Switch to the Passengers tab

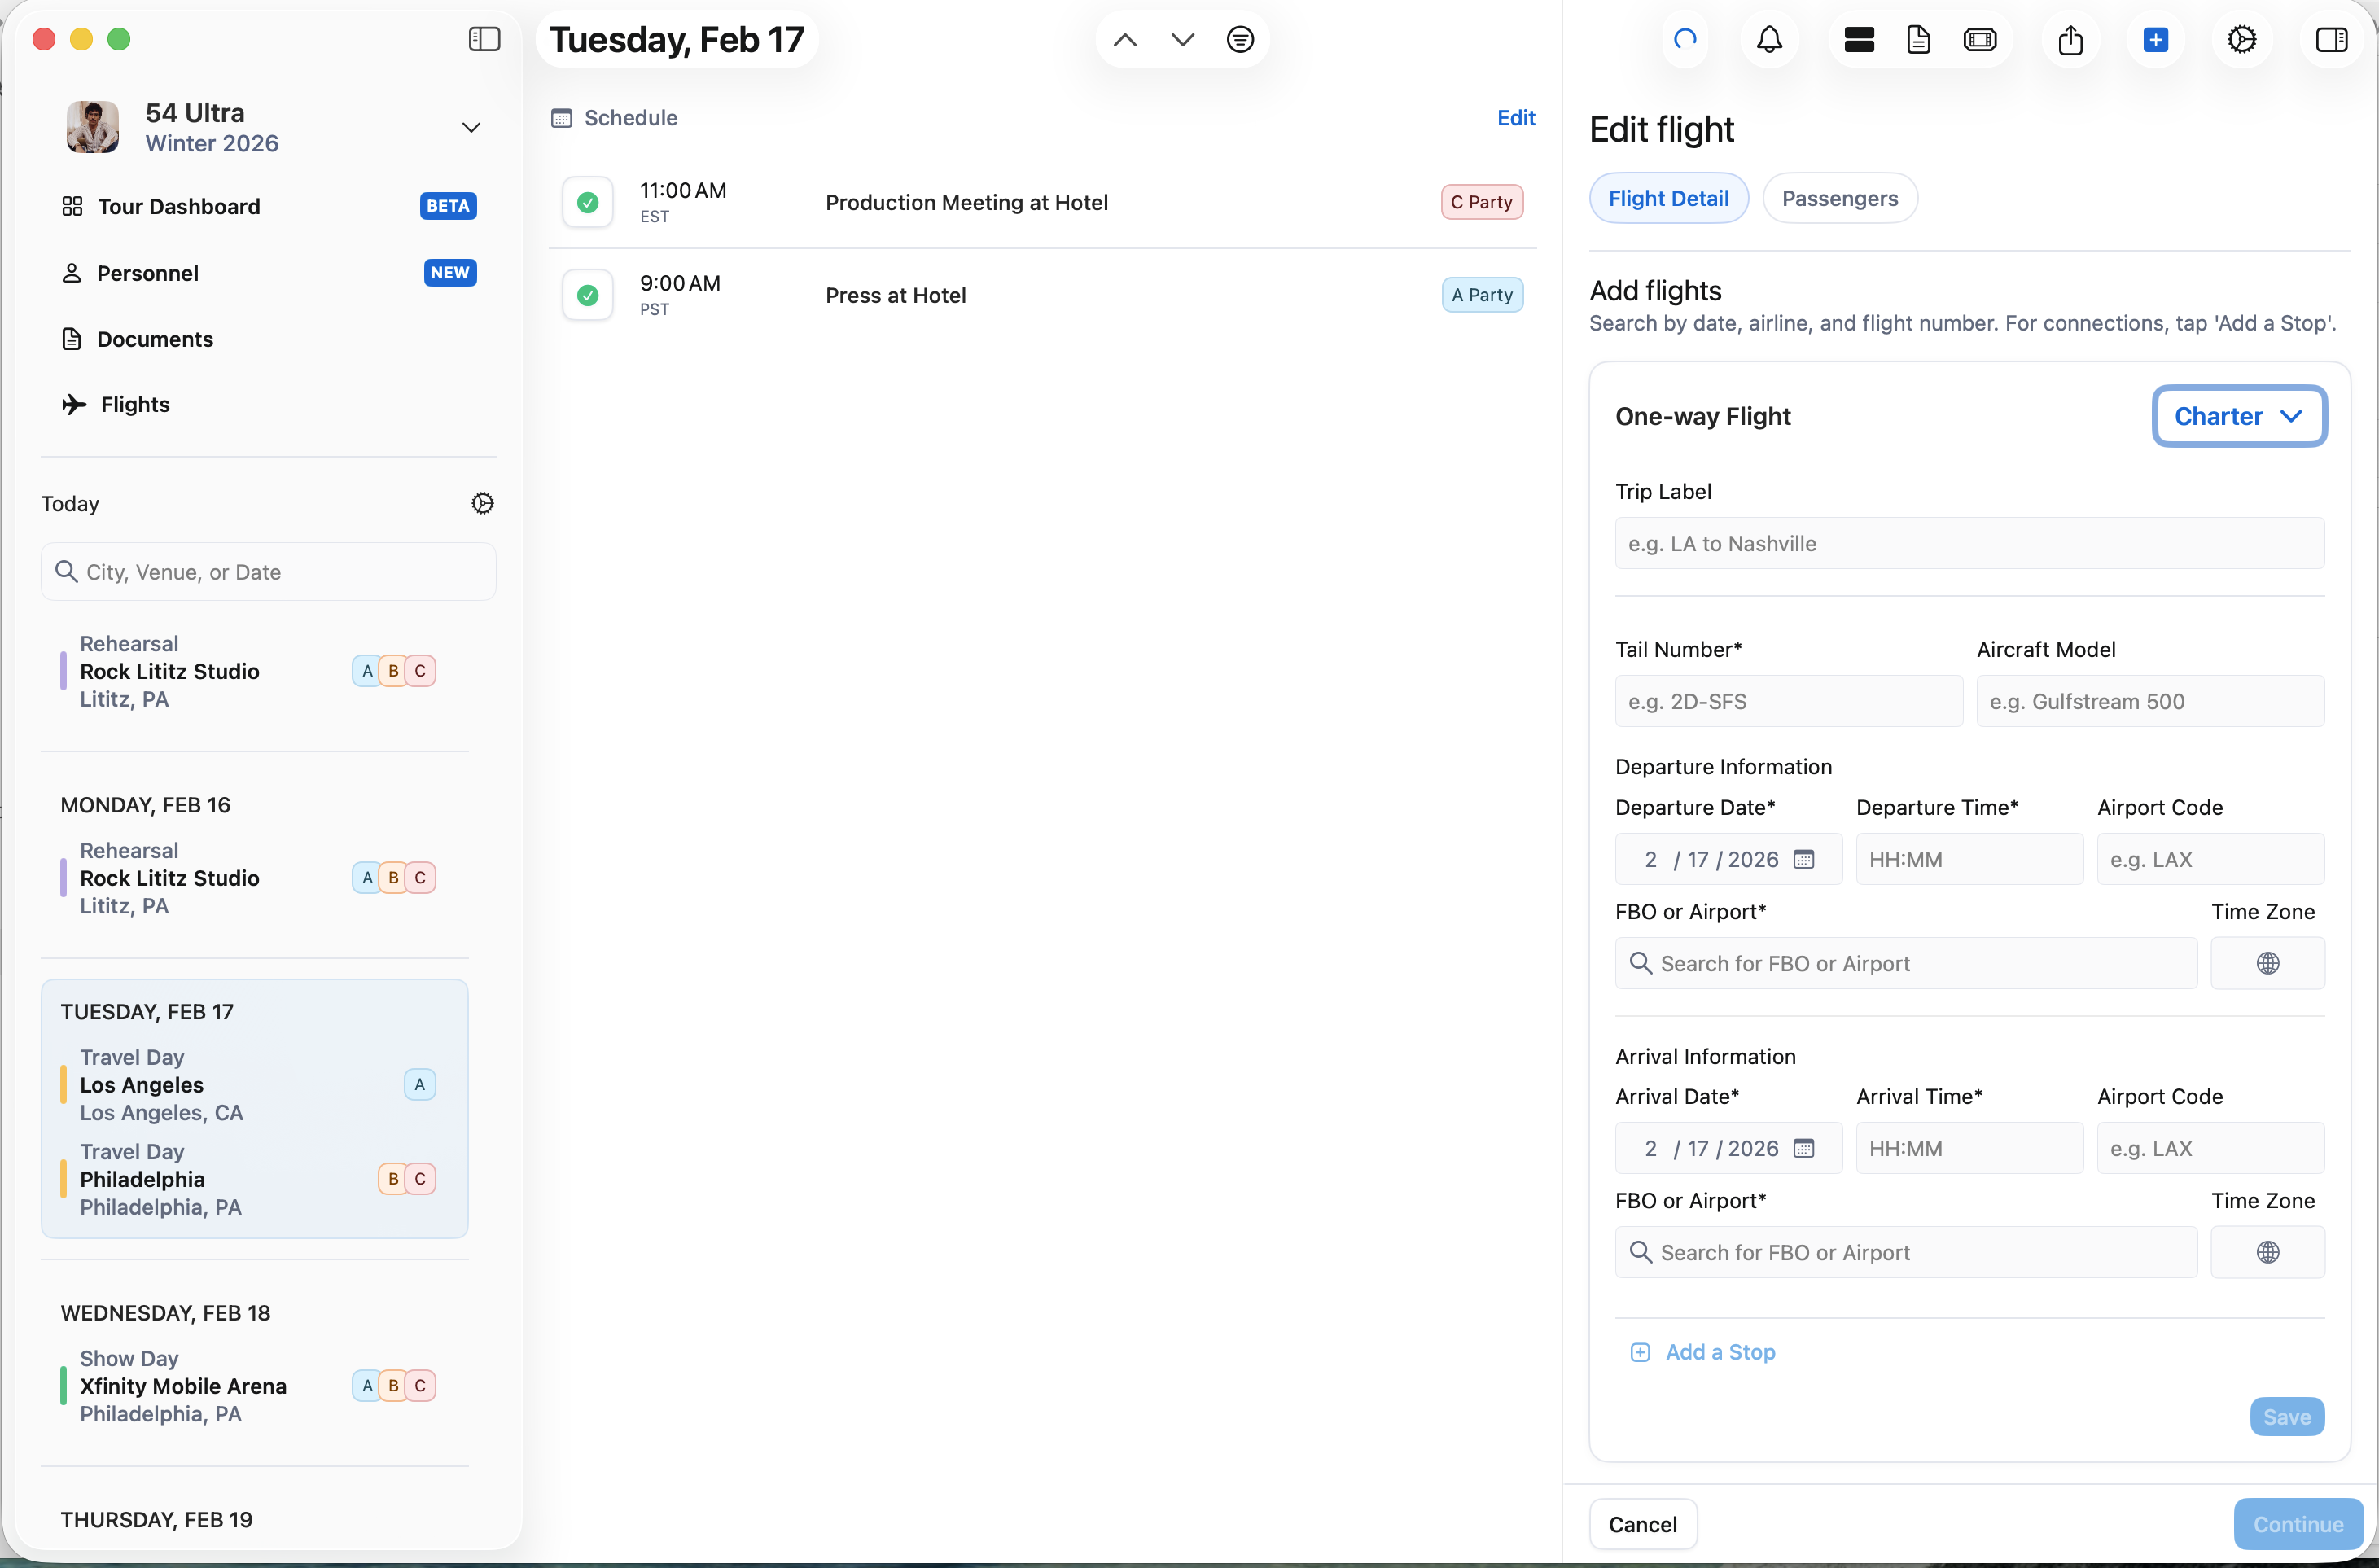pos(1839,198)
